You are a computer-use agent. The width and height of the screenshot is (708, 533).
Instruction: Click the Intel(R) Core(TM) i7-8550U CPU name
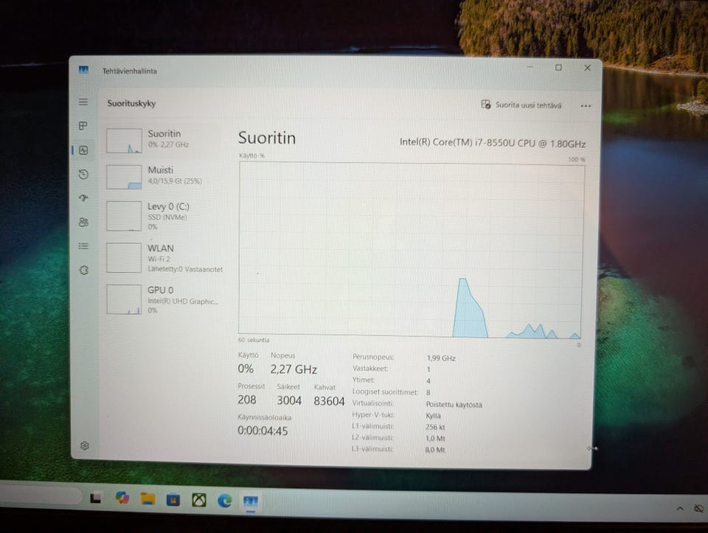[x=493, y=143]
